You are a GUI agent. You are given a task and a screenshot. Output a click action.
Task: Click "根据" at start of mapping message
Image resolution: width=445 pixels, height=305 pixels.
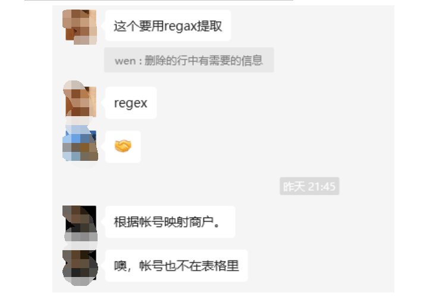click(126, 222)
